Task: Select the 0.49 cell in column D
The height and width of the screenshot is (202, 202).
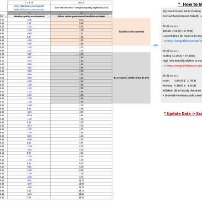Action: [x=81, y=23]
